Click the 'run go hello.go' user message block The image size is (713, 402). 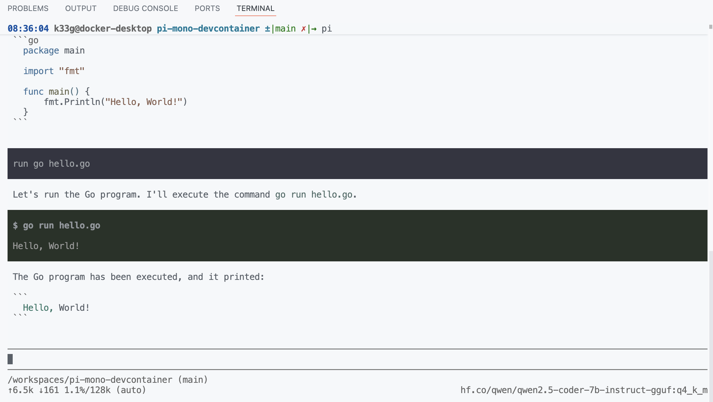tap(51, 164)
